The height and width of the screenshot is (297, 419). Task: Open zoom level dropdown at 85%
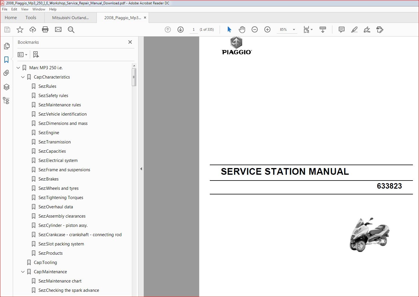pyautogui.click(x=294, y=30)
